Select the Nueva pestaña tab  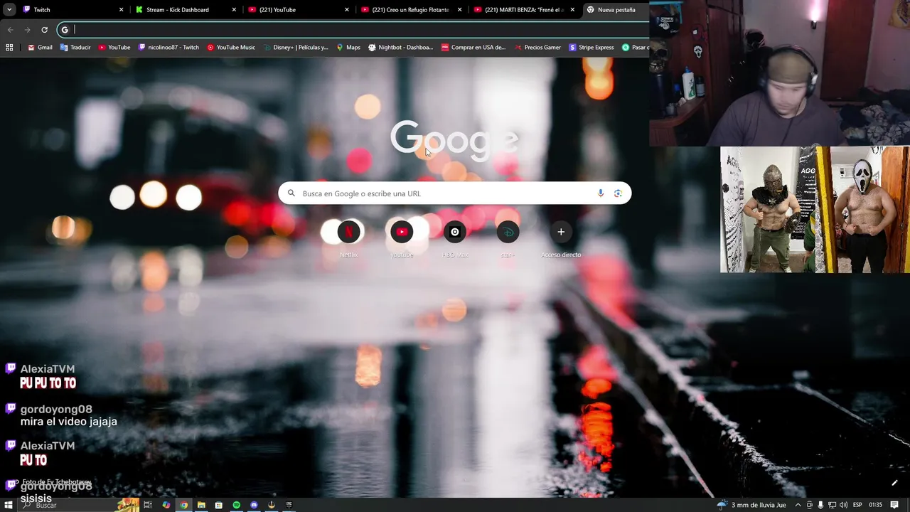tap(616, 10)
